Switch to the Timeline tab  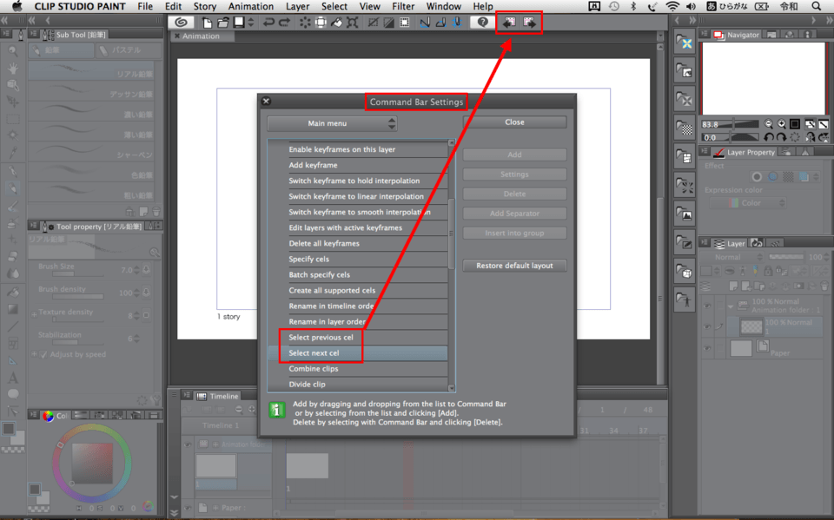click(217, 396)
